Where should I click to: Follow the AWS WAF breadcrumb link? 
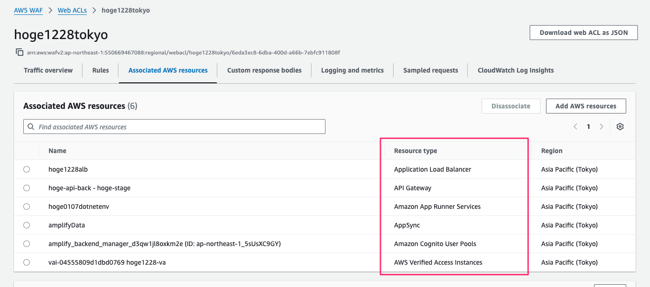tap(28, 10)
